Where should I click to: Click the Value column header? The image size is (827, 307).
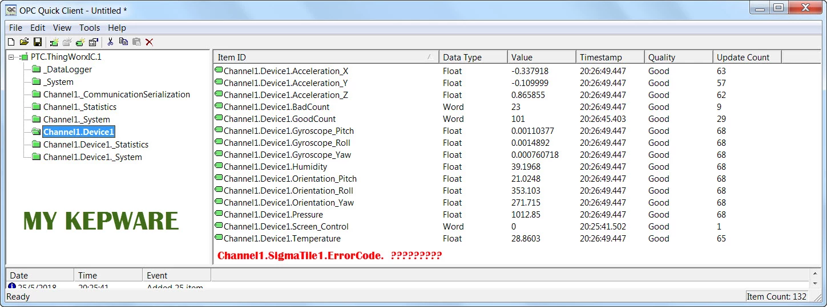tap(542, 57)
